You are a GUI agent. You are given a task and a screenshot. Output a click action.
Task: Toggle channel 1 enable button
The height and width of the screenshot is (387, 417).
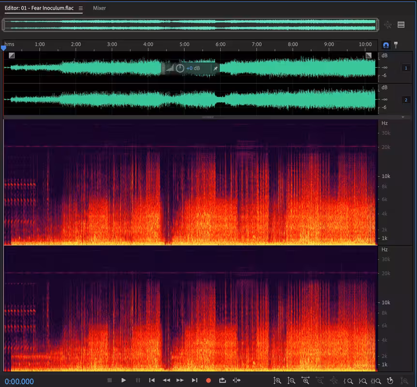[x=406, y=68]
